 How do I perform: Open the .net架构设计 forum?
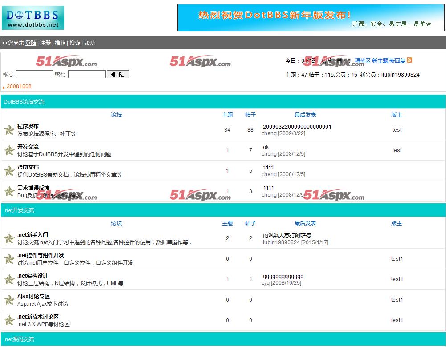[x=33, y=275]
